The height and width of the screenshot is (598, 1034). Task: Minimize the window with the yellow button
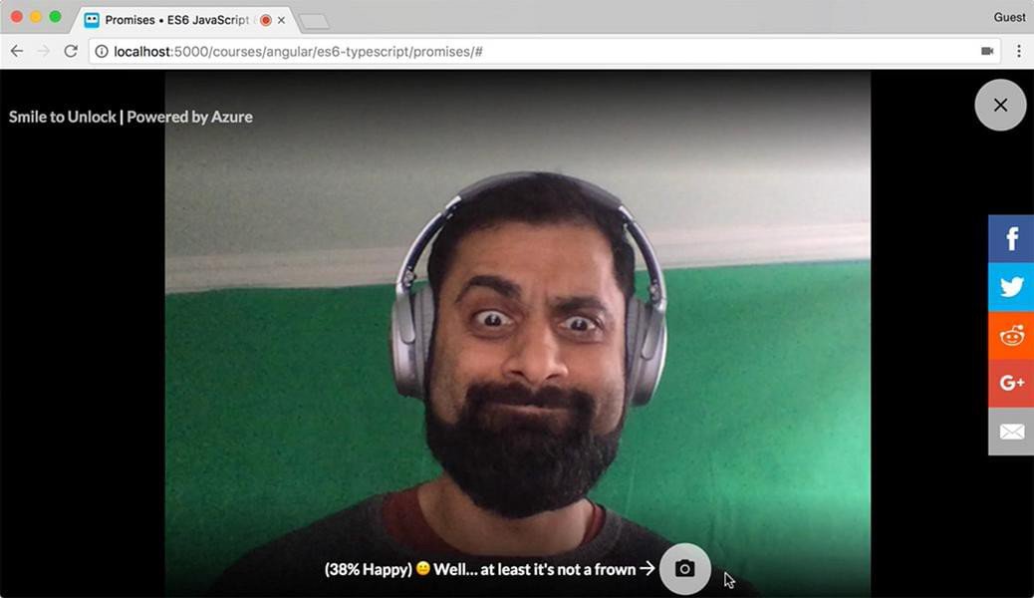[x=36, y=17]
